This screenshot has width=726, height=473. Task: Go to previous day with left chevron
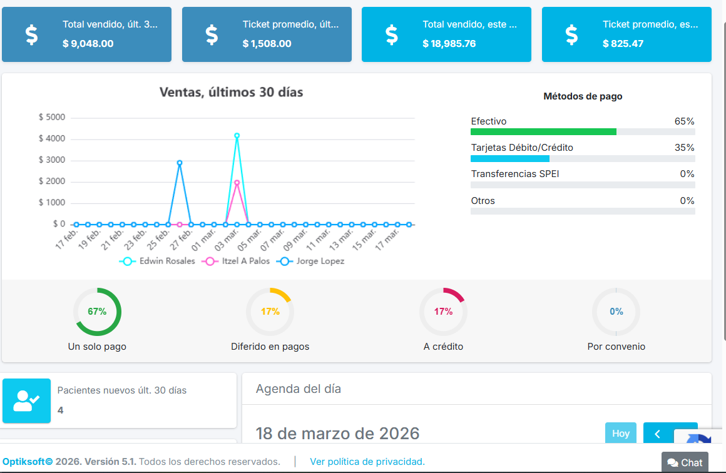point(657,434)
